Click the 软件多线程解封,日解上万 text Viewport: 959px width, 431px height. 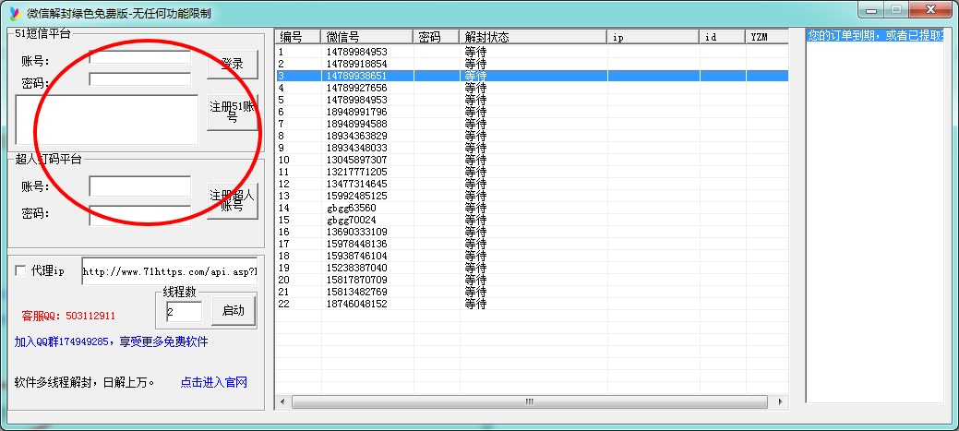coord(84,383)
